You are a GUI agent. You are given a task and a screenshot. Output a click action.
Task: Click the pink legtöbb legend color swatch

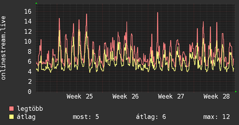11,109
